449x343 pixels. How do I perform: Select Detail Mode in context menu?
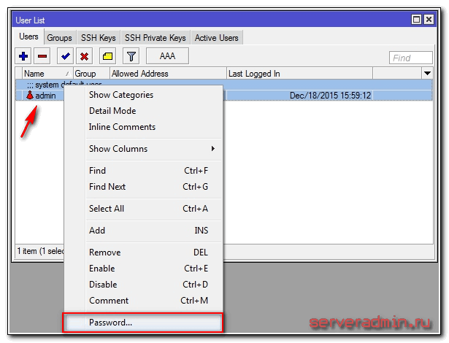click(x=112, y=111)
